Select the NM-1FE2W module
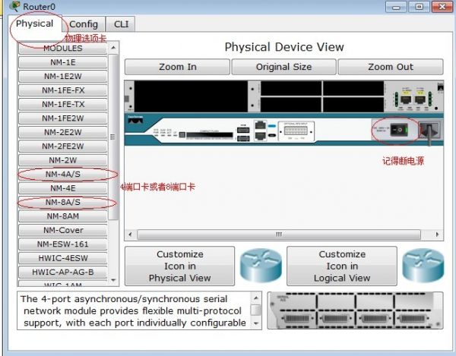 click(63, 118)
